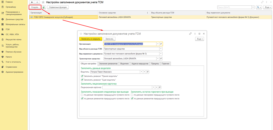The image size is (273, 130).
Task: Open Администрирование gear section
Action: (14, 72)
